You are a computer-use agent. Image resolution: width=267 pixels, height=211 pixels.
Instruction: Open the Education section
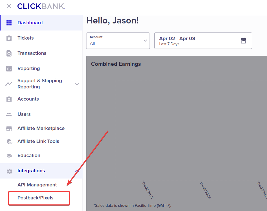point(41,156)
